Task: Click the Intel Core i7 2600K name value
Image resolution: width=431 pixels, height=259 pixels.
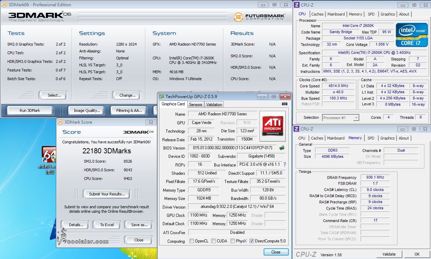Action: tap(358, 26)
